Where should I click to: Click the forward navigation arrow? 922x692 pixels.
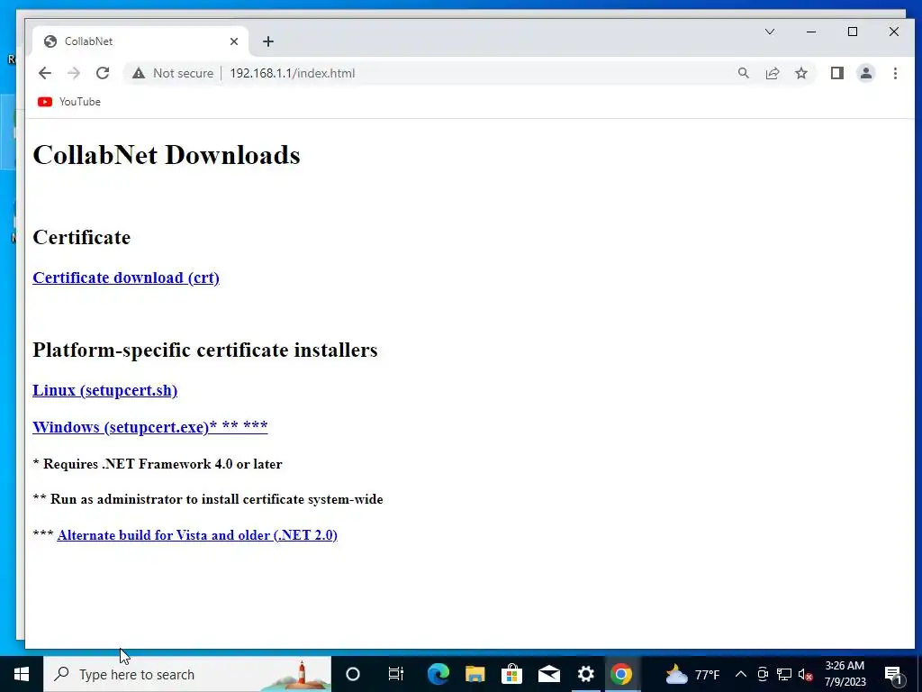(x=74, y=73)
